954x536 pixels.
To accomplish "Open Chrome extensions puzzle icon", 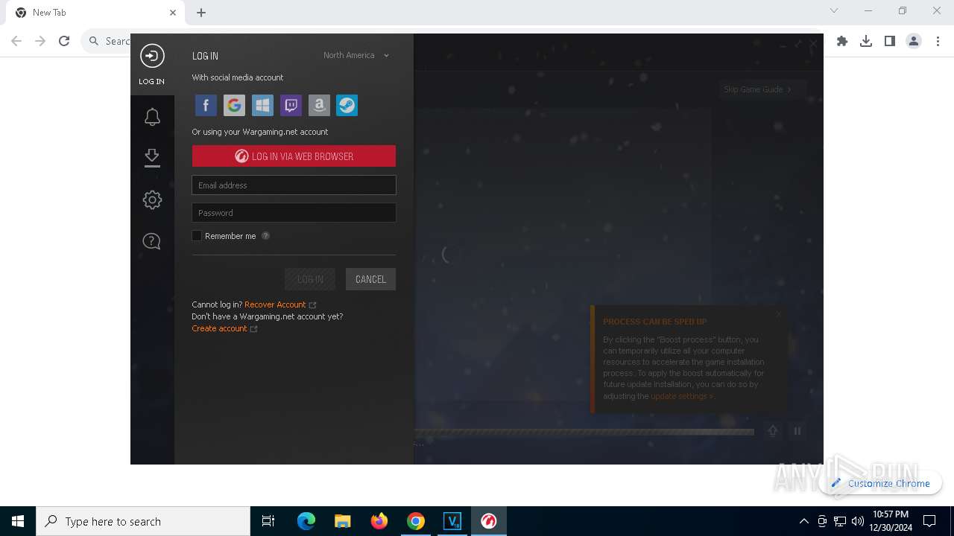I will click(x=842, y=41).
